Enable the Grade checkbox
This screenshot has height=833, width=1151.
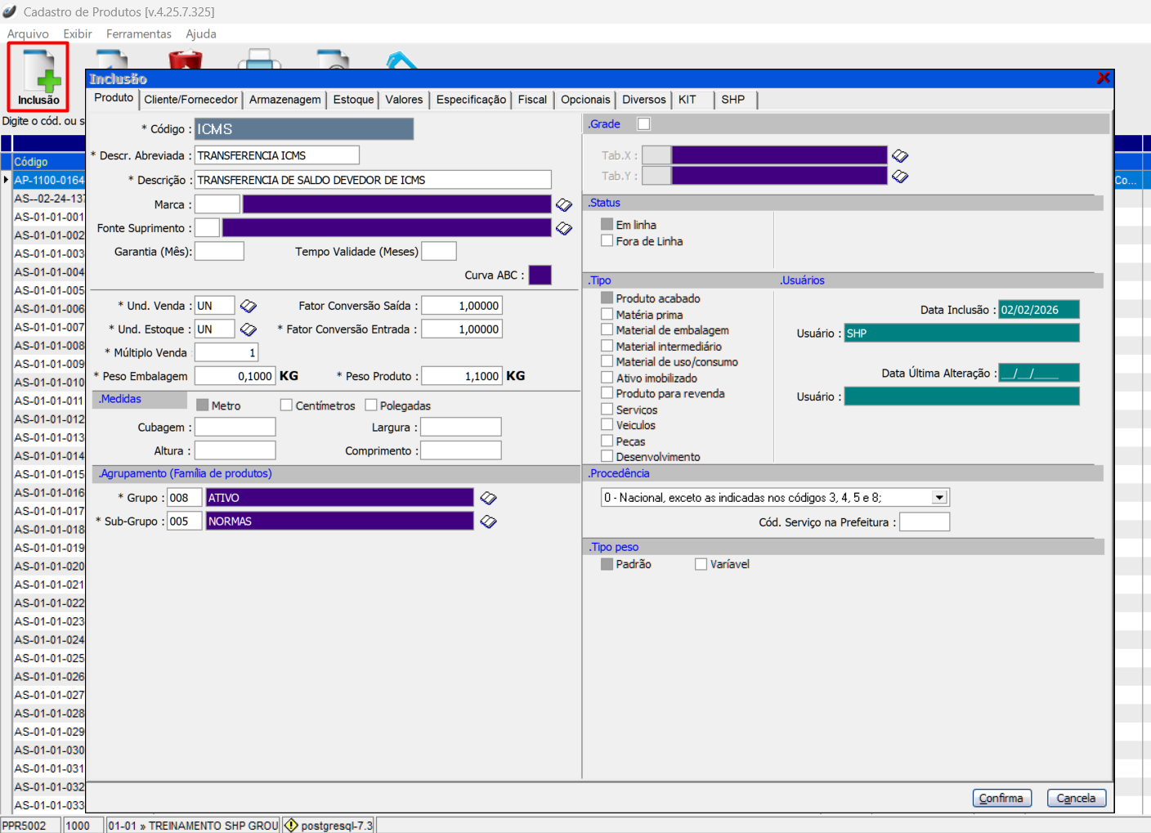tap(644, 124)
